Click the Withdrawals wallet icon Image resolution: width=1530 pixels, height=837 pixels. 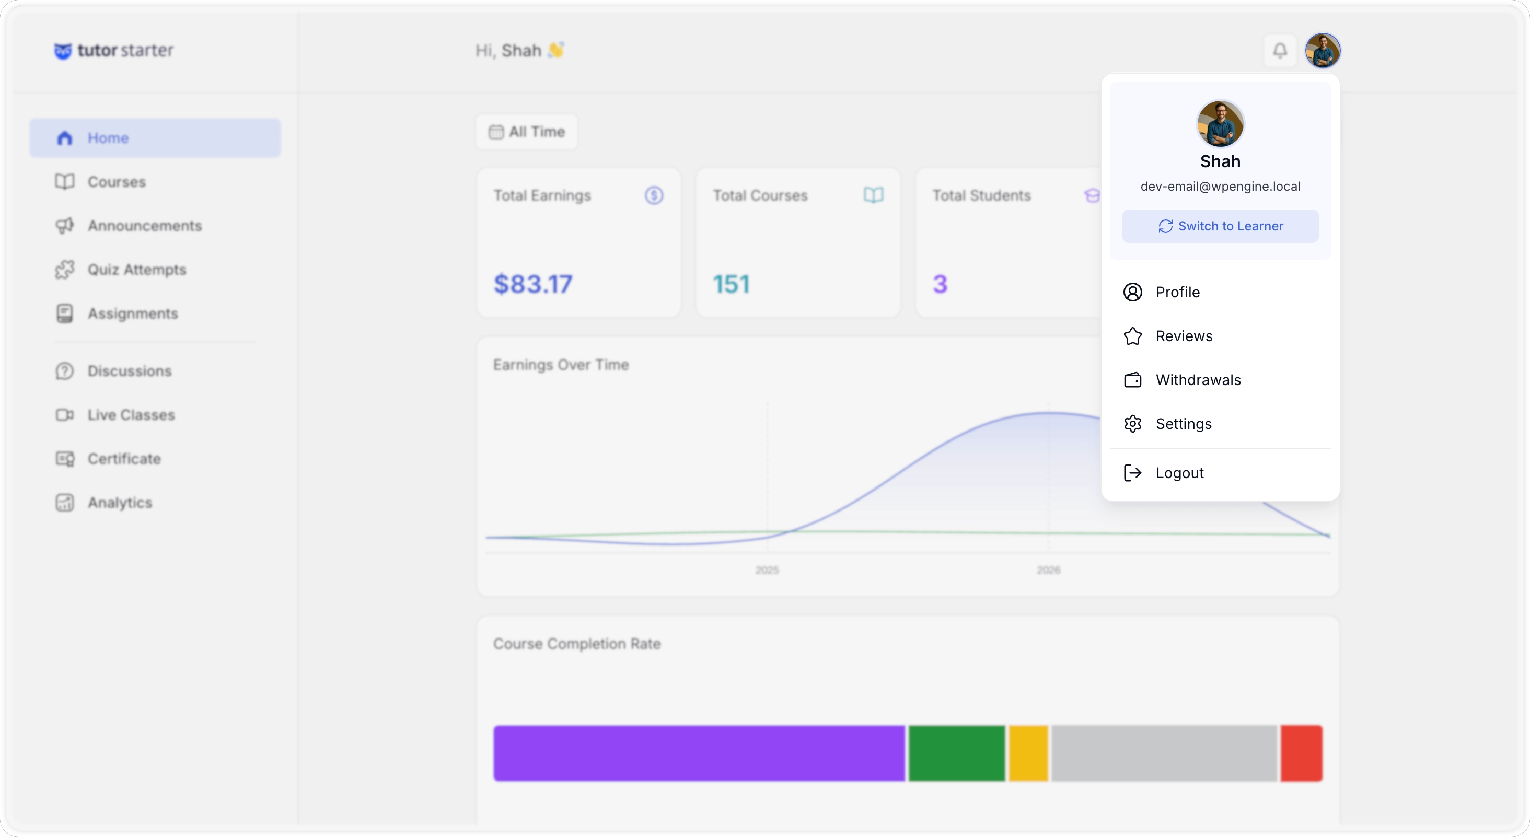click(x=1133, y=380)
